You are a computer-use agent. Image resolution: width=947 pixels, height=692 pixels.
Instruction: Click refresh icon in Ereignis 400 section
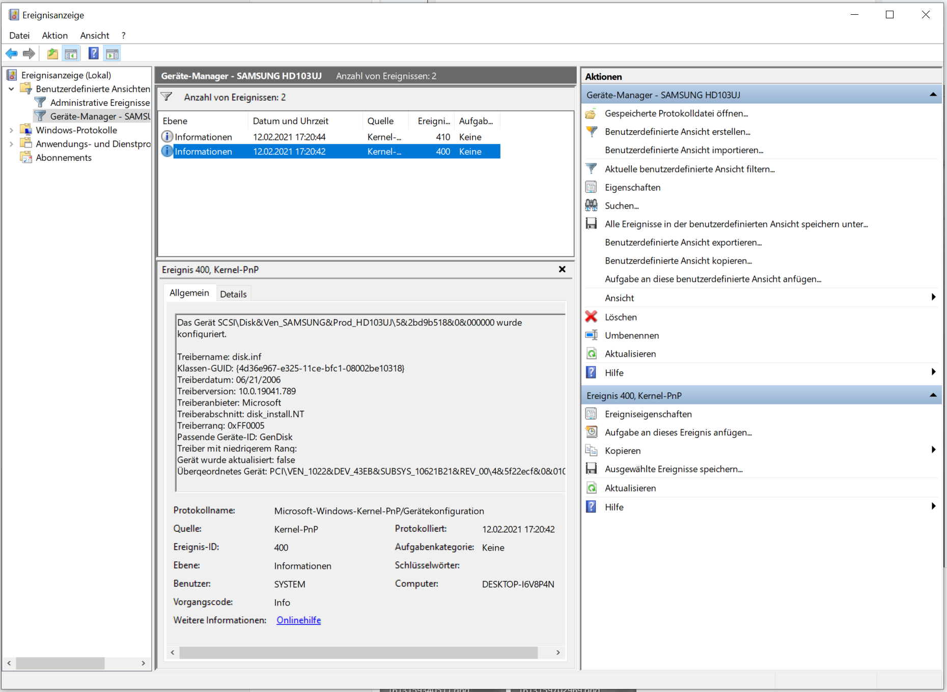tap(591, 488)
